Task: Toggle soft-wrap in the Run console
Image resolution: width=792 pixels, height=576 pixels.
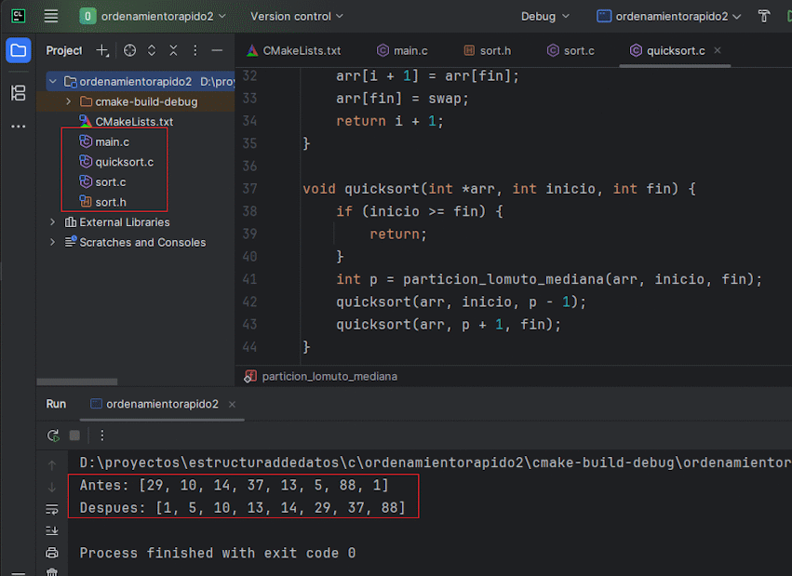Action: (52, 508)
